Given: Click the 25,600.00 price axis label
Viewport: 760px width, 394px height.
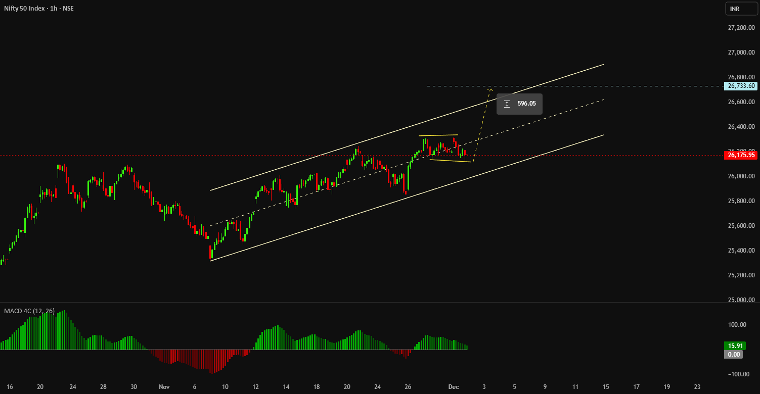Looking at the screenshot, I should [741, 226].
